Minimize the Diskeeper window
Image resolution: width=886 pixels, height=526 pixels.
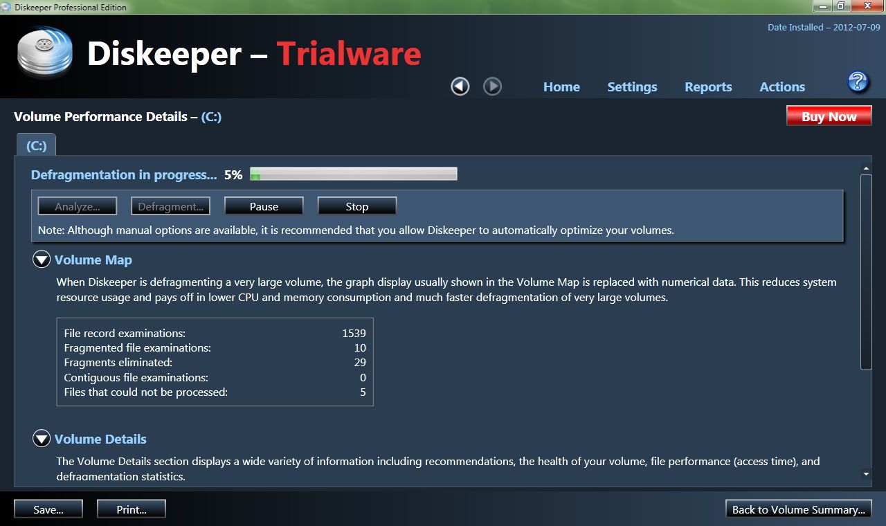pos(823,6)
